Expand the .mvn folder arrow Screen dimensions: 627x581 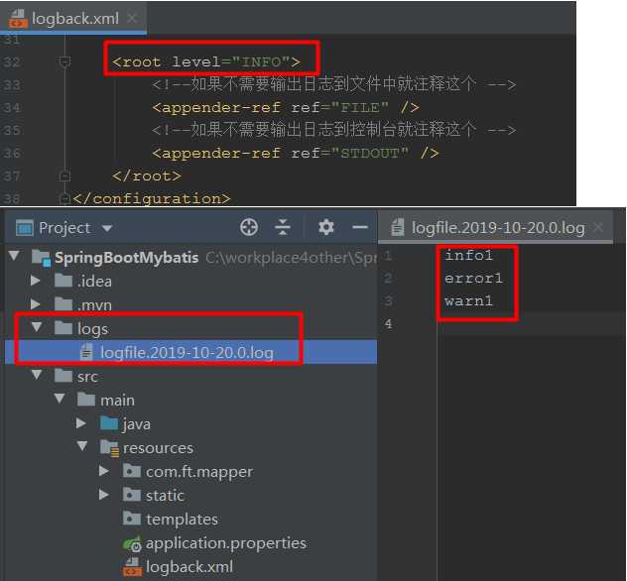tap(36, 304)
